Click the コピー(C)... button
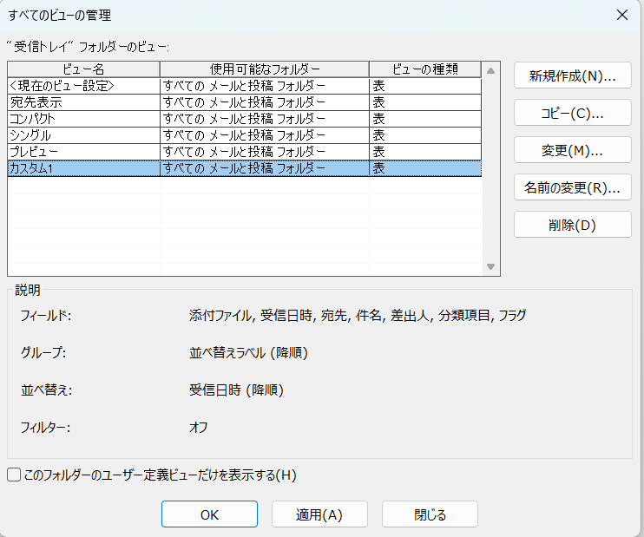Image resolution: width=644 pixels, height=537 pixels. pyautogui.click(x=572, y=113)
